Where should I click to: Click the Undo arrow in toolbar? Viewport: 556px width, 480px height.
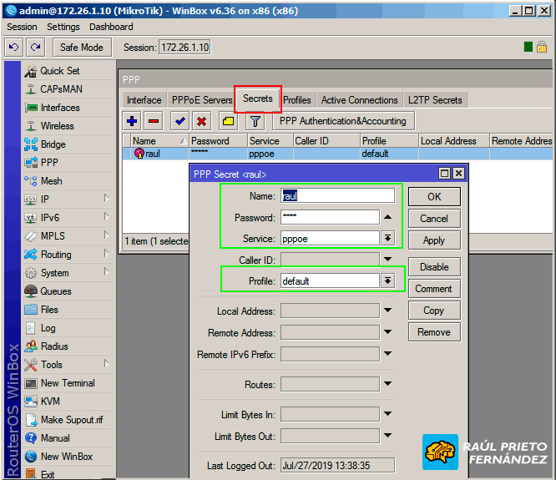13,48
